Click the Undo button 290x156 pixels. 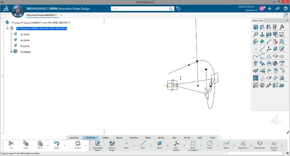(x=56, y=145)
